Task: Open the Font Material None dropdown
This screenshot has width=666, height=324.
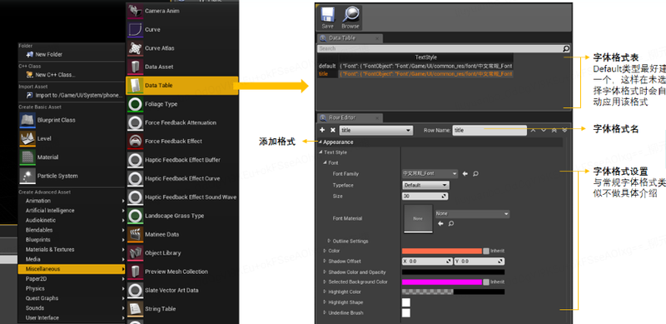Action: pos(472,214)
